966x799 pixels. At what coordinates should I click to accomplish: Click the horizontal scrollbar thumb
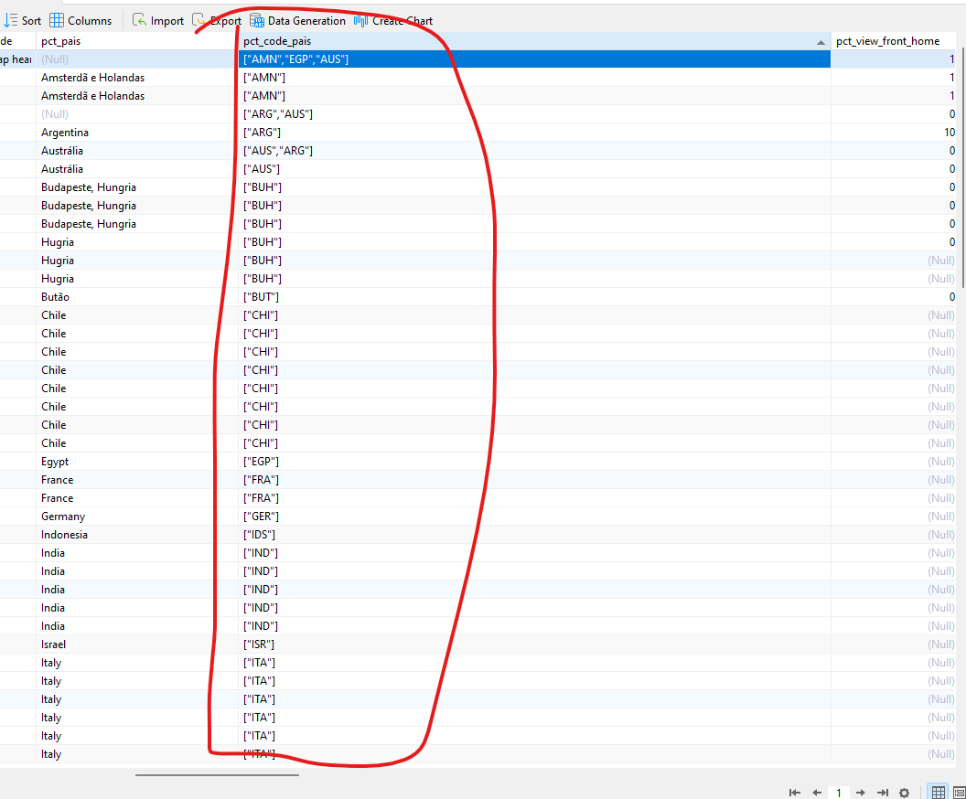tap(217, 774)
